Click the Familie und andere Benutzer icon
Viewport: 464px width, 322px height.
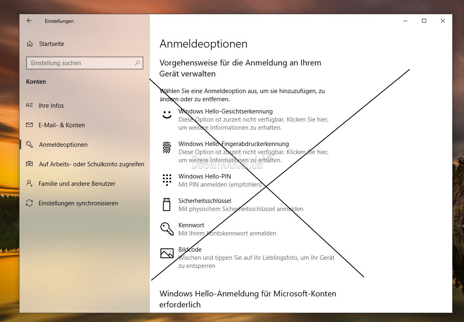29,183
